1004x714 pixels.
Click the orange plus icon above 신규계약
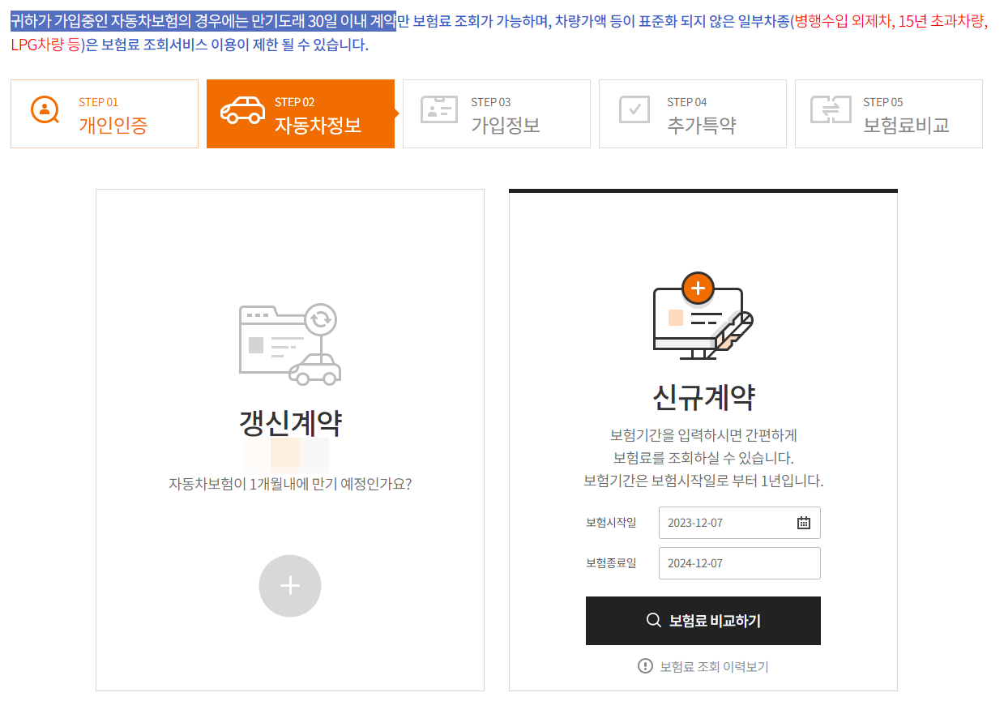pos(698,286)
